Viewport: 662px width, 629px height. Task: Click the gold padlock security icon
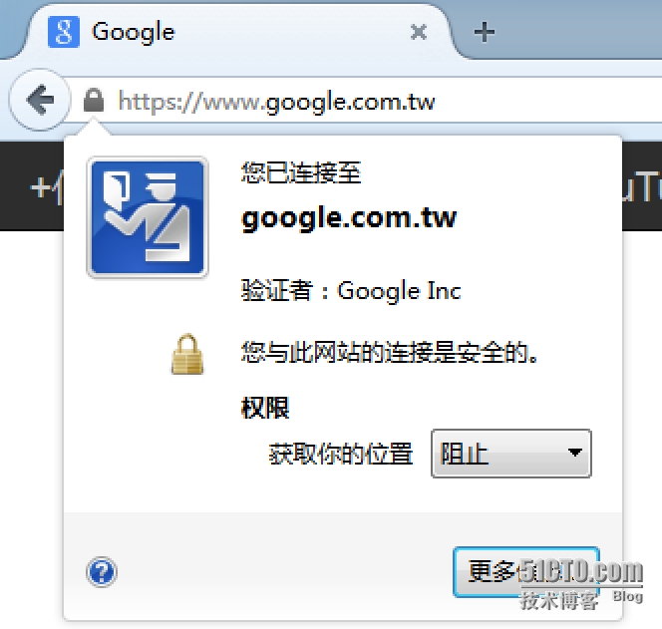[187, 354]
